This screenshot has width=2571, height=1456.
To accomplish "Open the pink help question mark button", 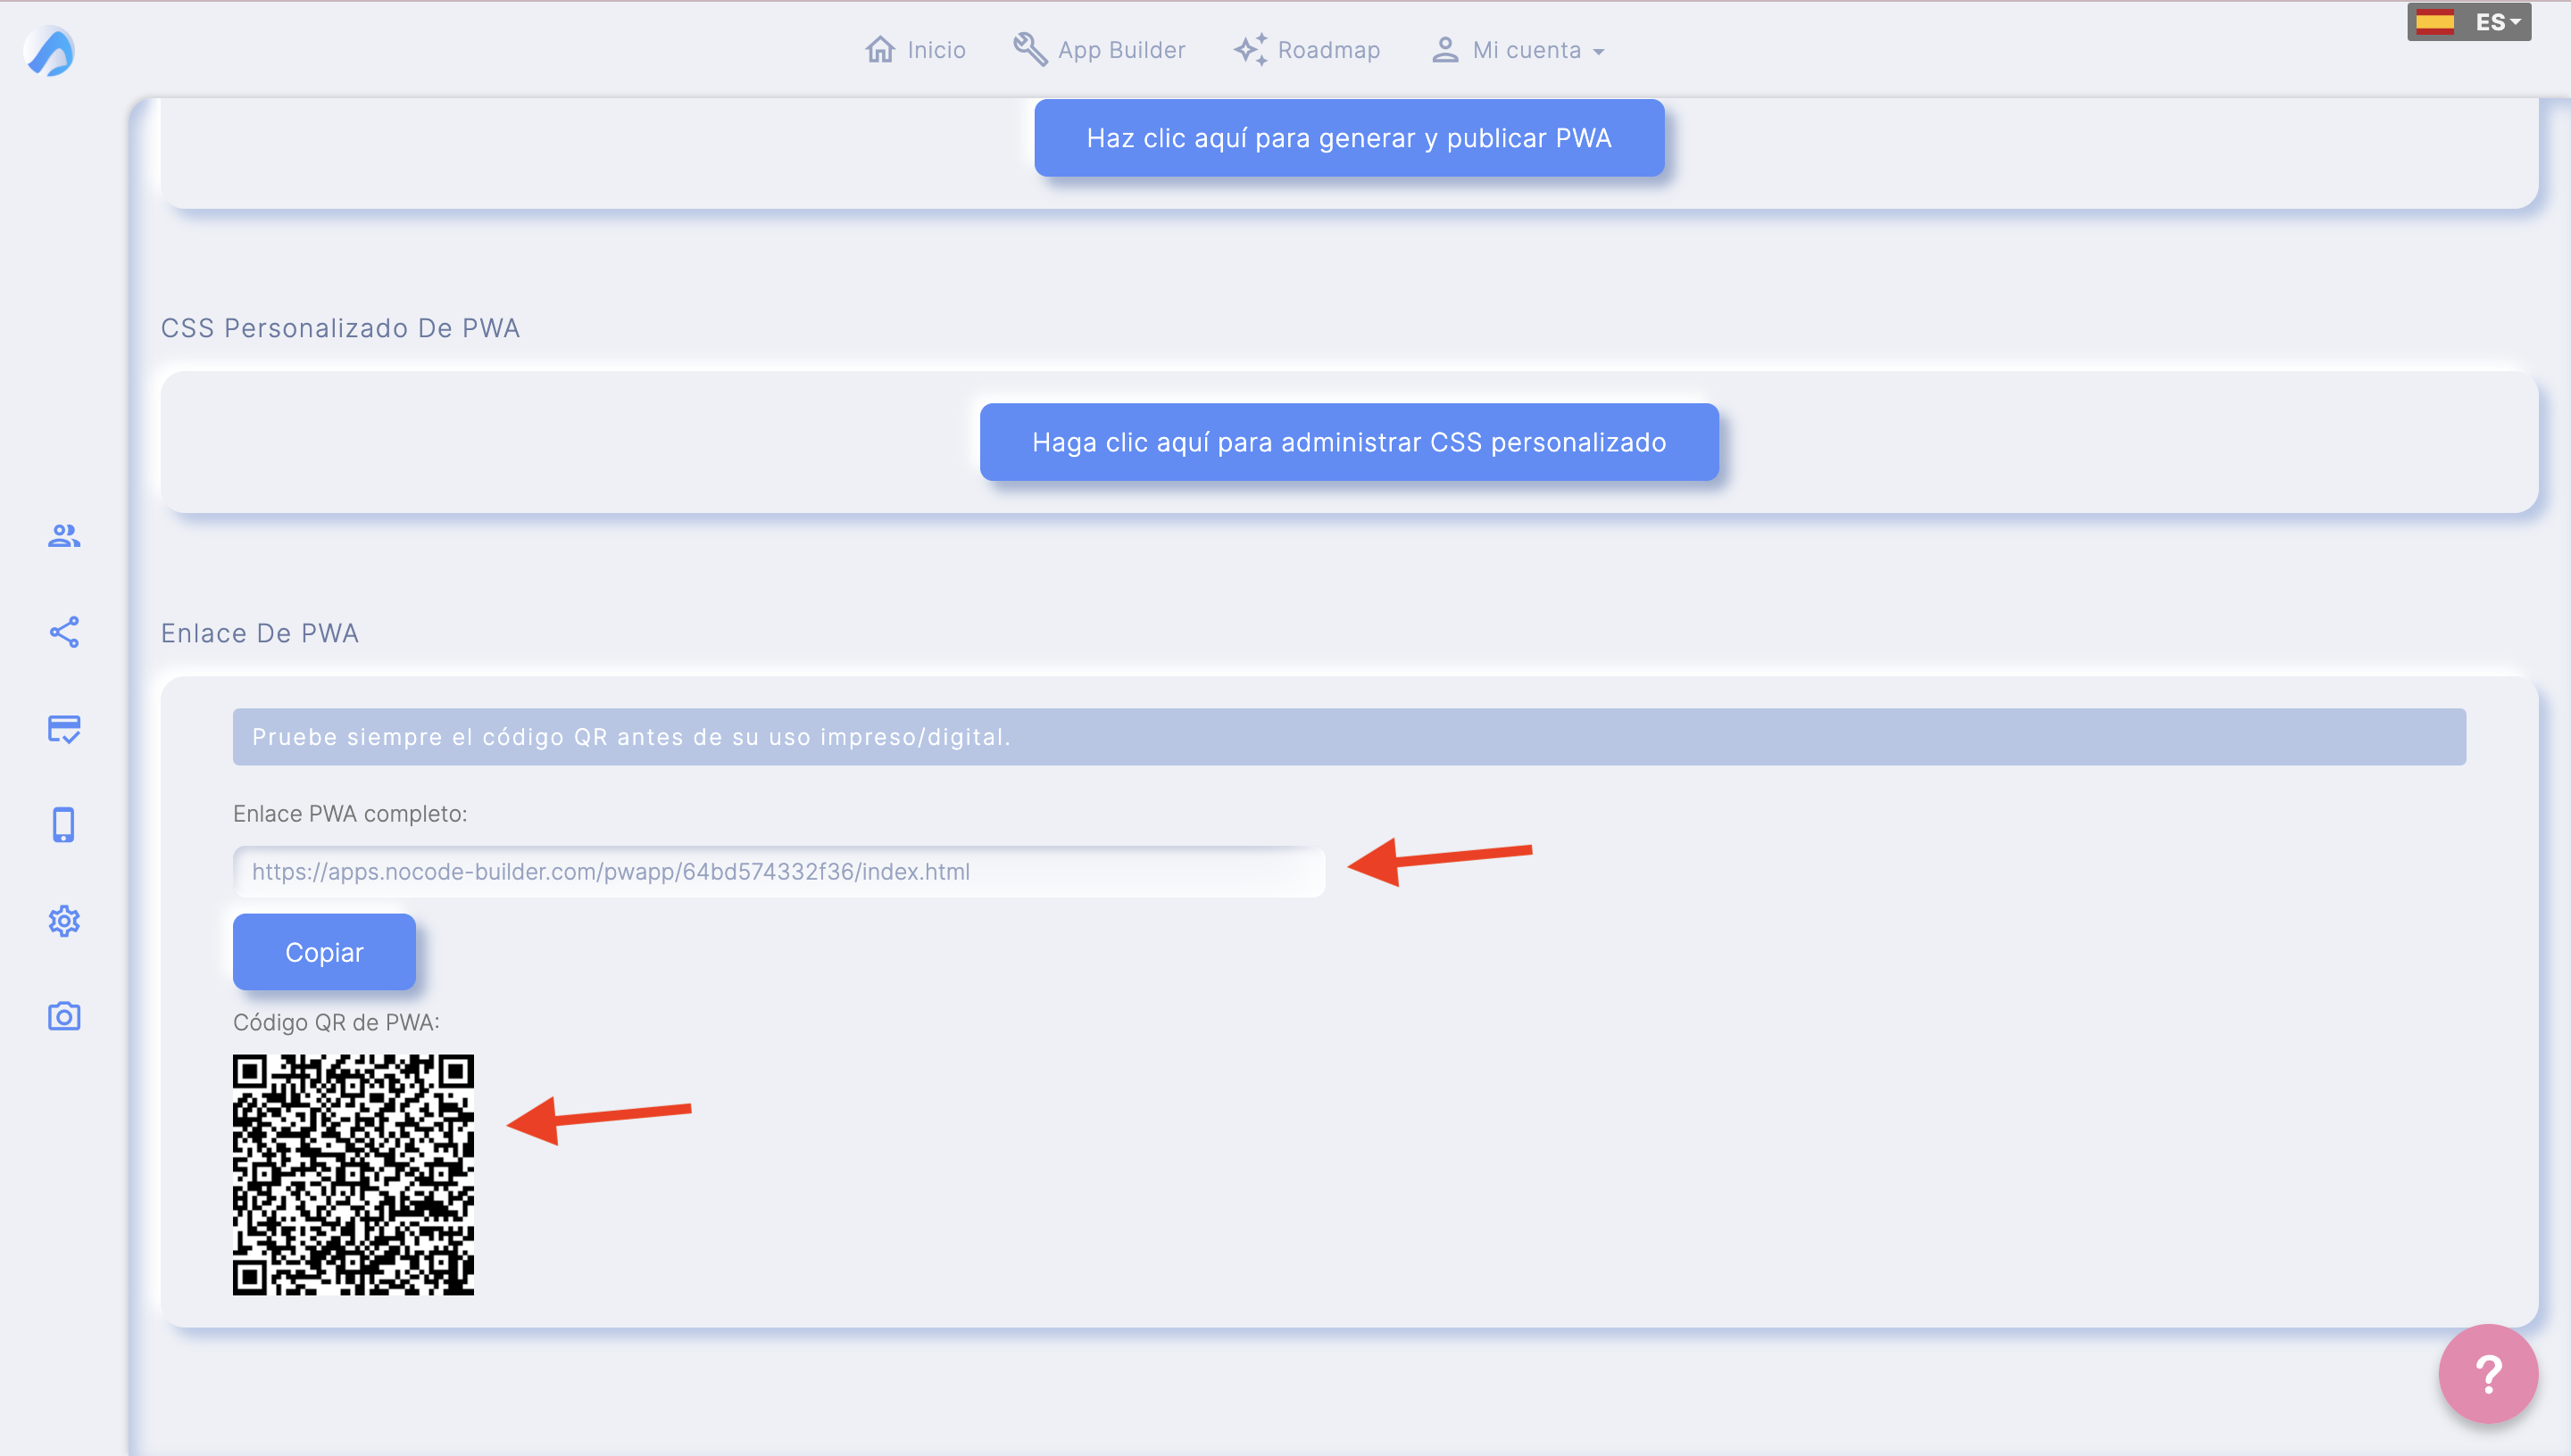I will pyautogui.click(x=2488, y=1374).
